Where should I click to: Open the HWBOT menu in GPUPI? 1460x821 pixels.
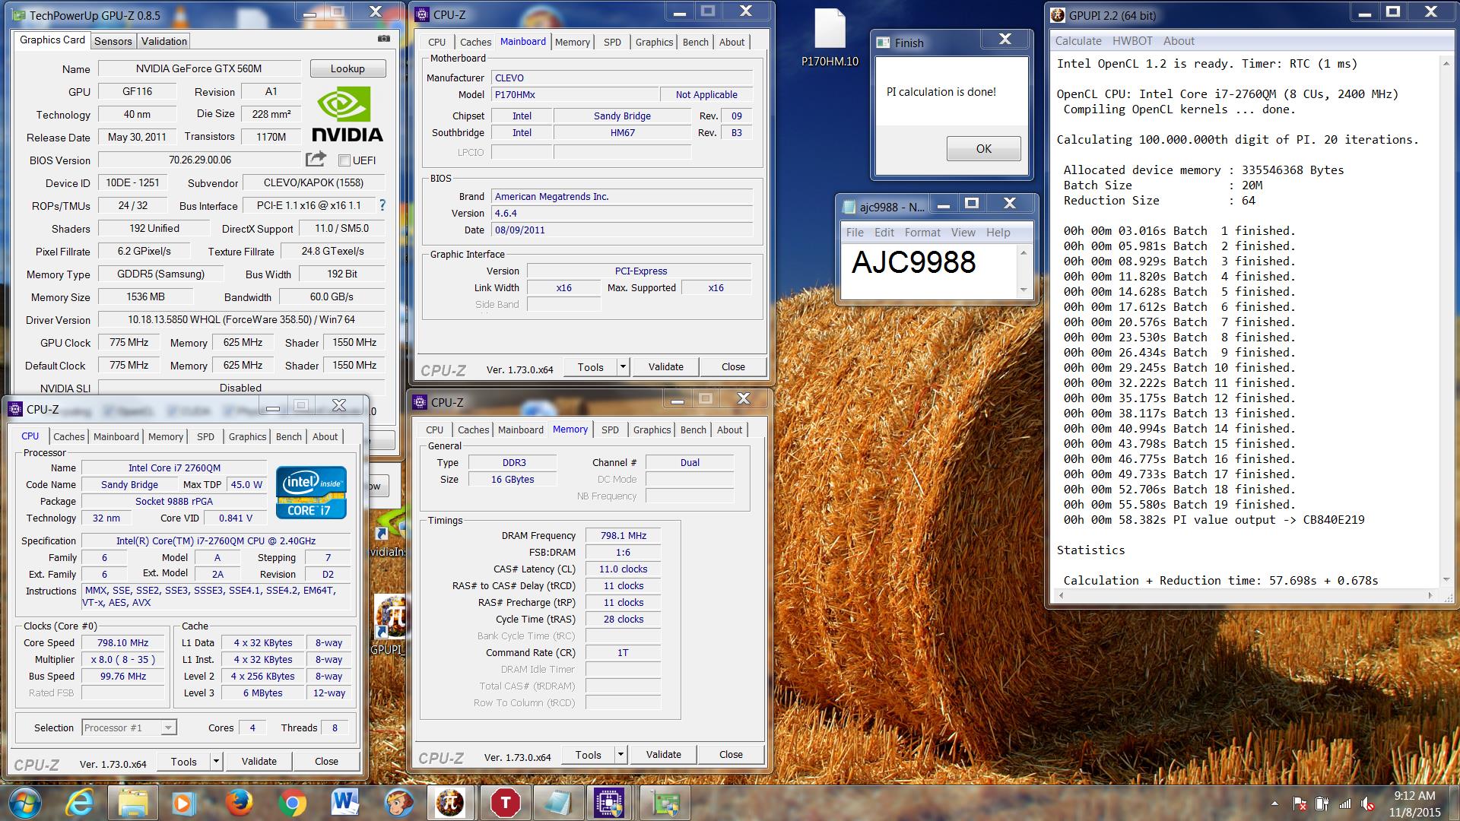1132,41
